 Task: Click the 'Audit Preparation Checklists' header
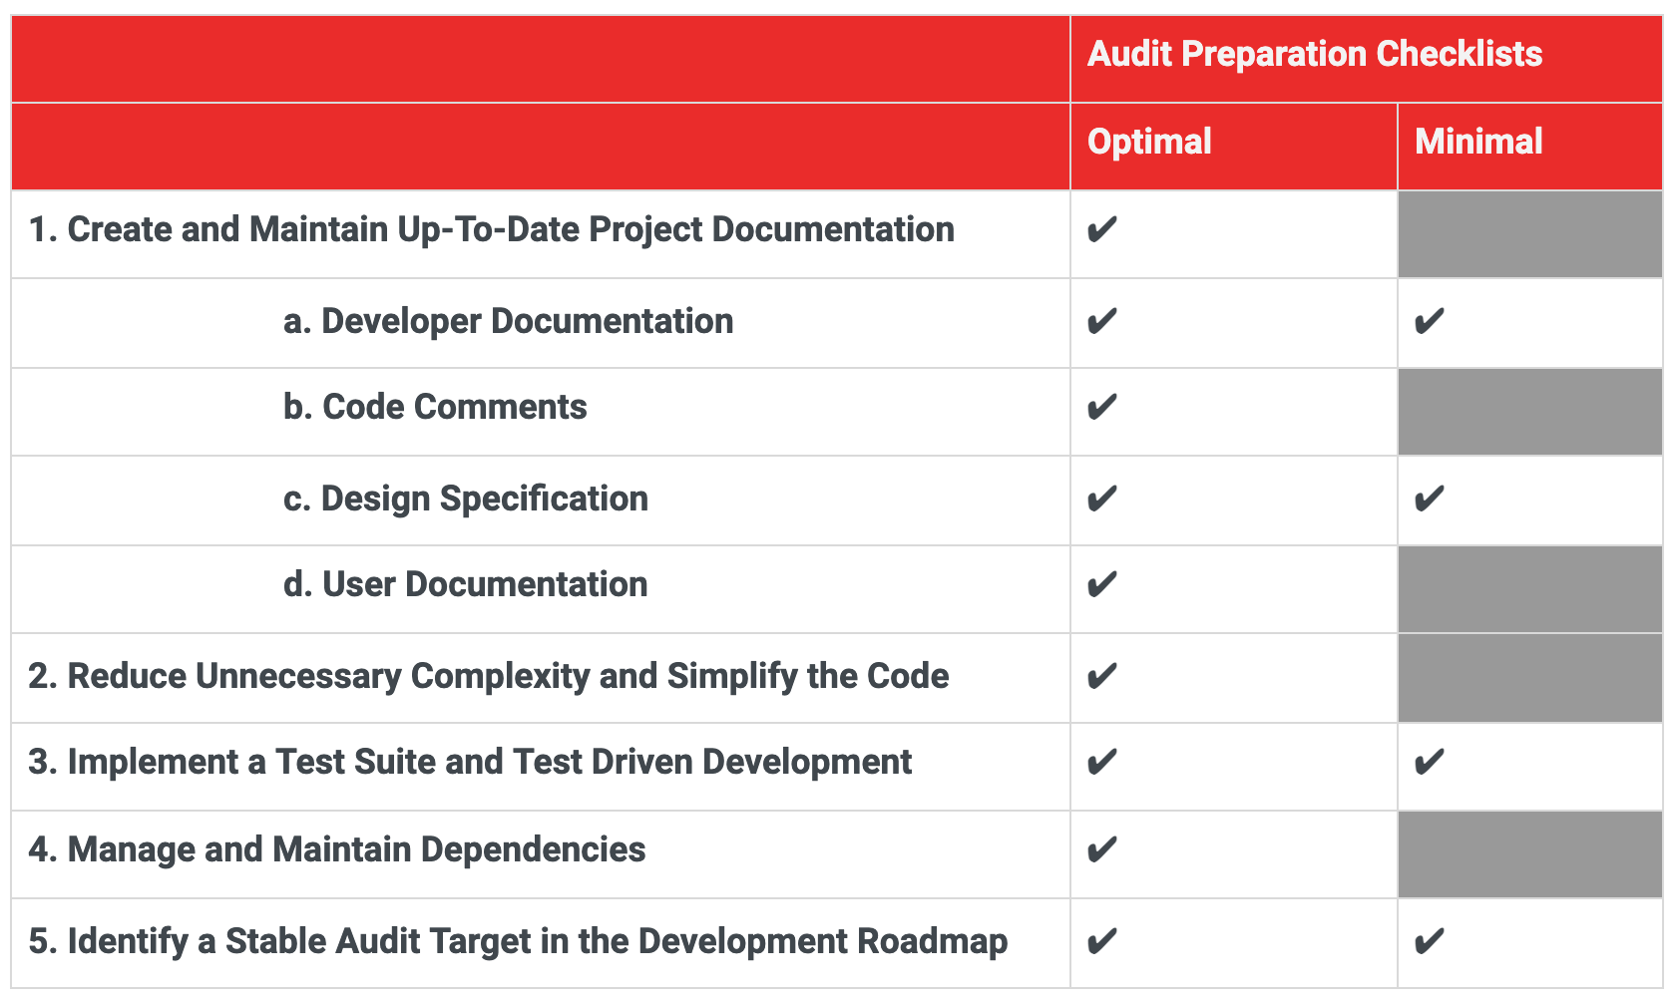[x=1314, y=54]
